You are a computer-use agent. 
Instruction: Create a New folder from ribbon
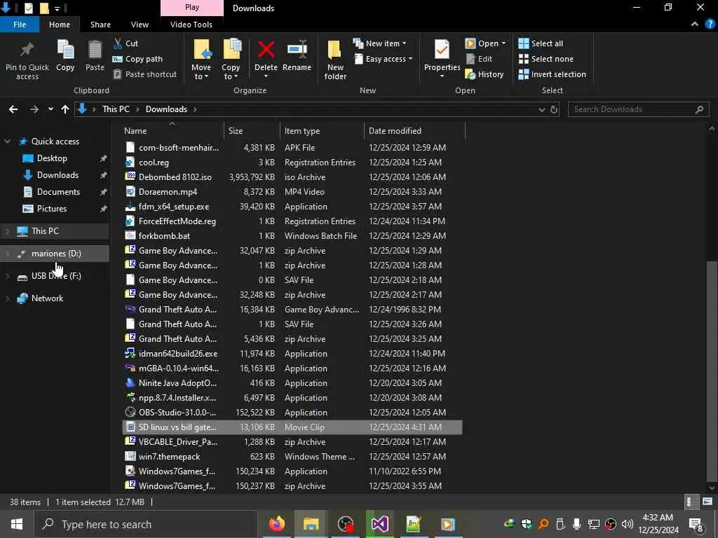point(335,60)
